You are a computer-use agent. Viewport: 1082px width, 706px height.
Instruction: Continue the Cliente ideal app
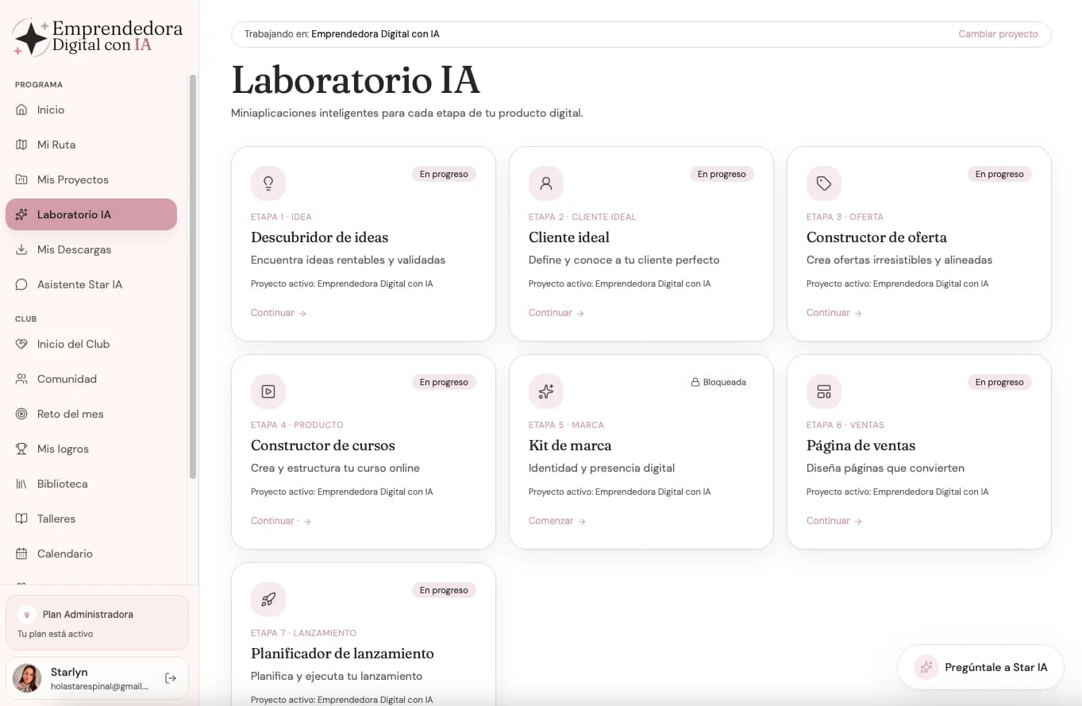(556, 313)
